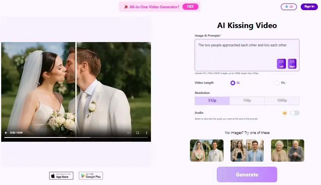Open the video in fullscreen
321x185 pixels.
coord(138,133)
